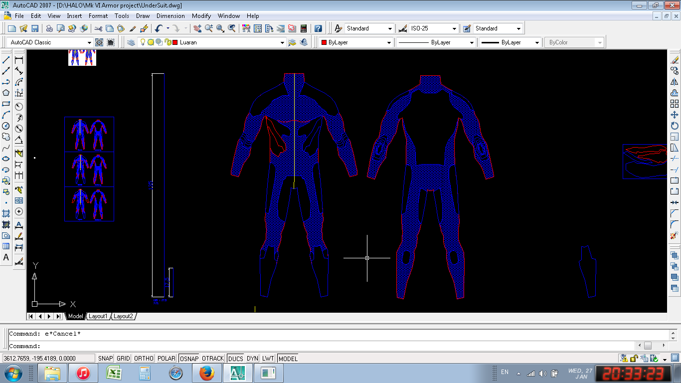Open the Format menu

click(x=98, y=16)
